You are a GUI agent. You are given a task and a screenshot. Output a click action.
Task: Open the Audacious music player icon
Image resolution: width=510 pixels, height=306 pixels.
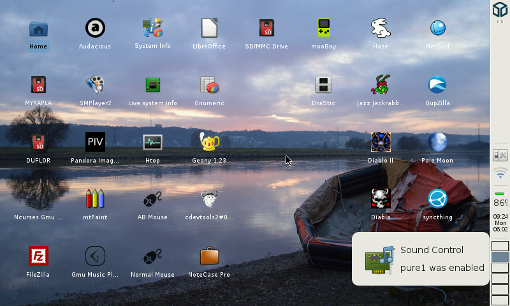95,29
